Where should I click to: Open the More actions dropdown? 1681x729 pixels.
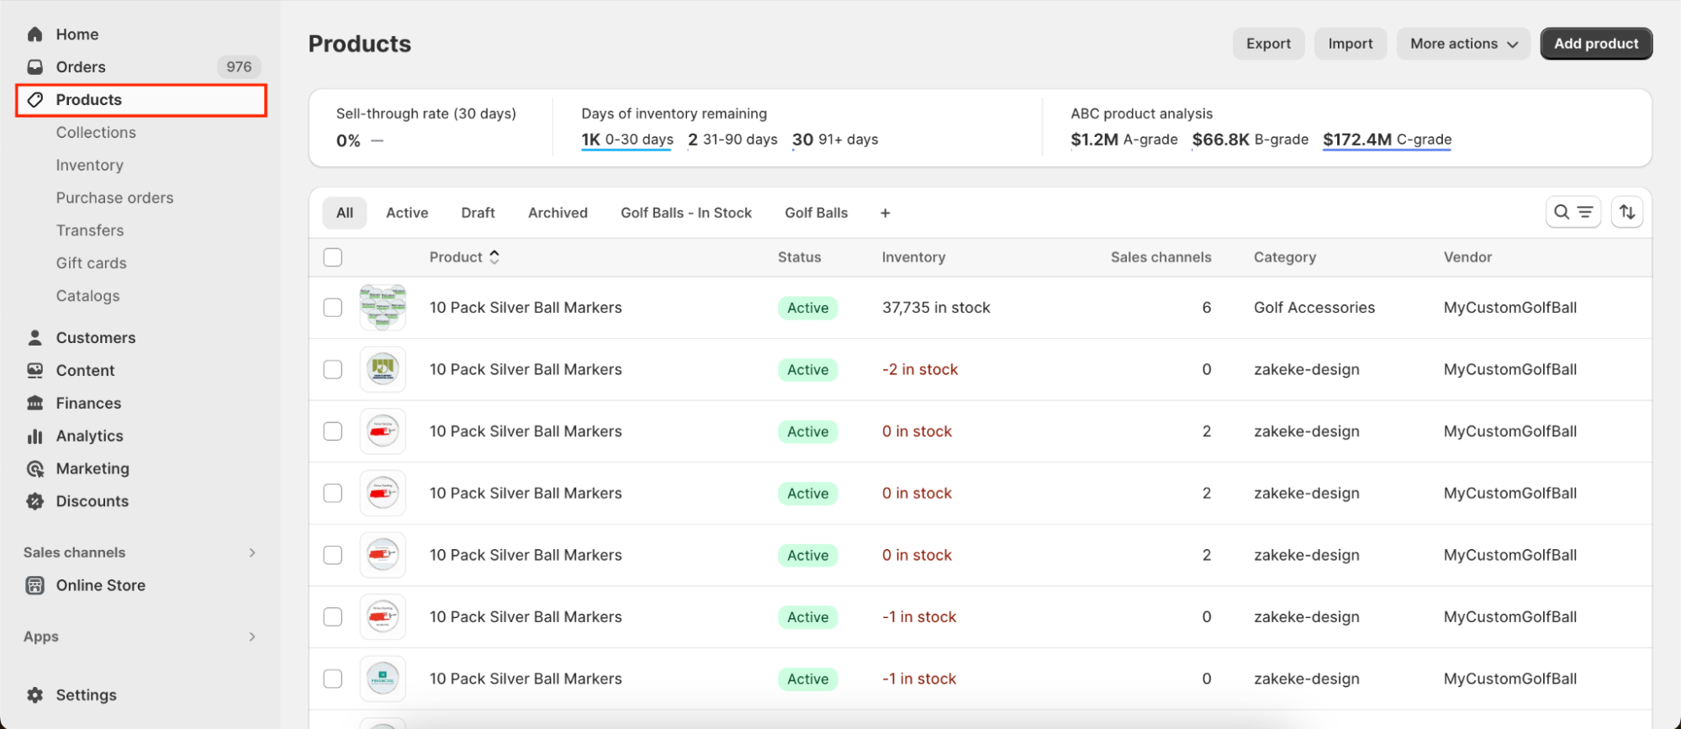click(x=1463, y=44)
